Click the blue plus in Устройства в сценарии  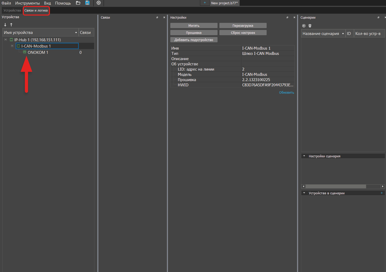coord(382,193)
